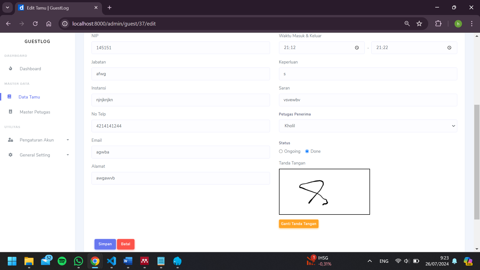The width and height of the screenshot is (480, 270).
Task: Click the page vertical scrollbar thumb
Action: tap(477, 162)
